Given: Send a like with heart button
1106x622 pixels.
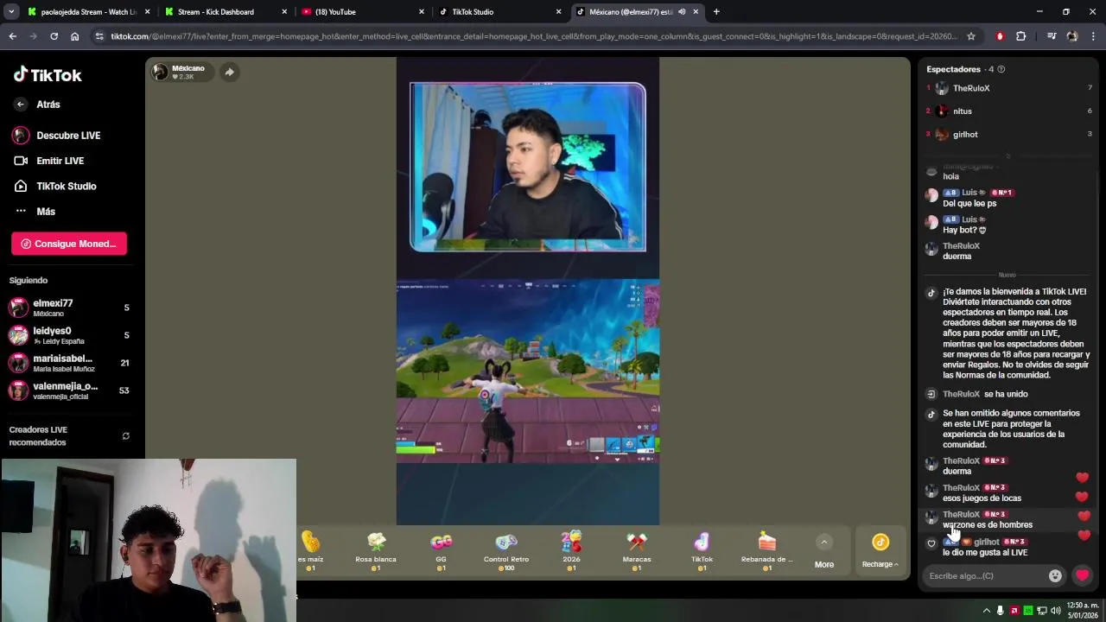Looking at the screenshot, I should (1082, 575).
